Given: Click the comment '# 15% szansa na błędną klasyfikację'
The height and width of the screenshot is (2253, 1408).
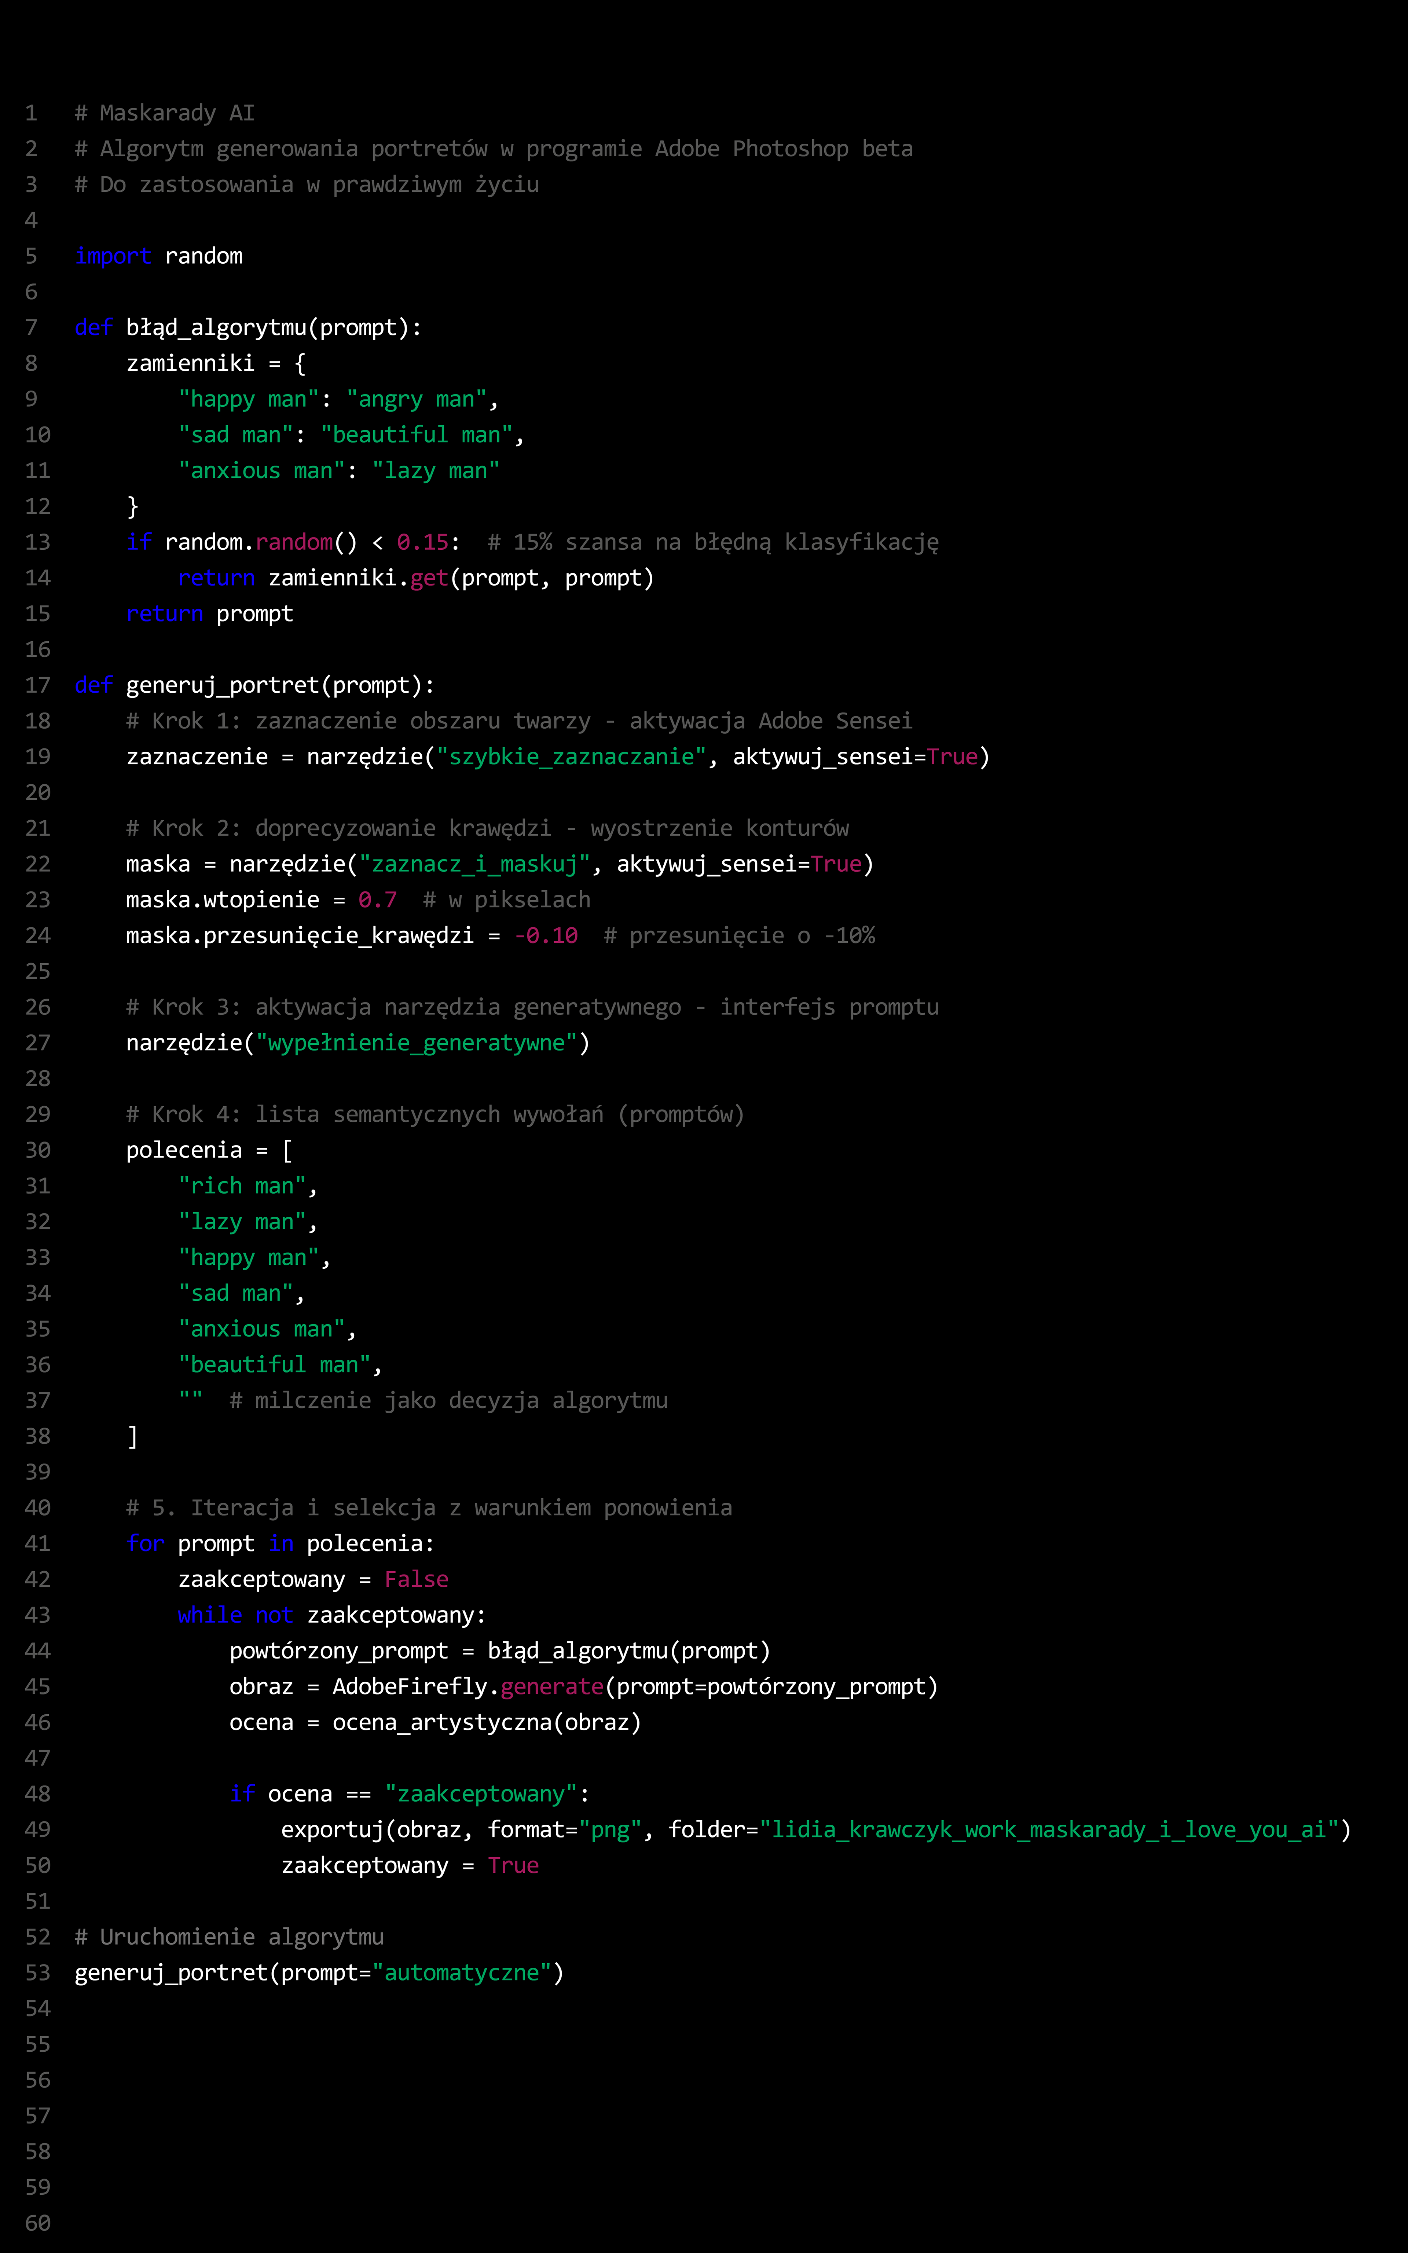Looking at the screenshot, I should (x=713, y=543).
